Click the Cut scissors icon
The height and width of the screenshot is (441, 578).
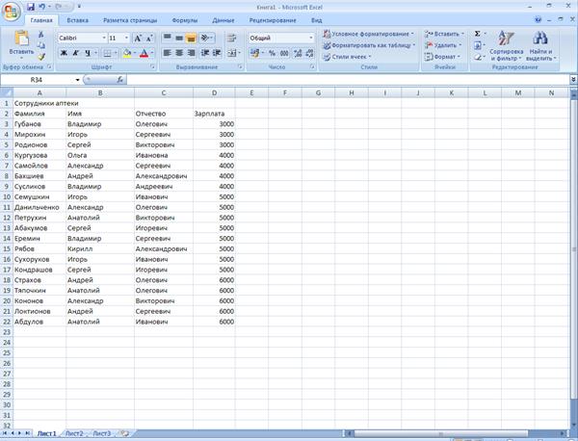pos(41,35)
